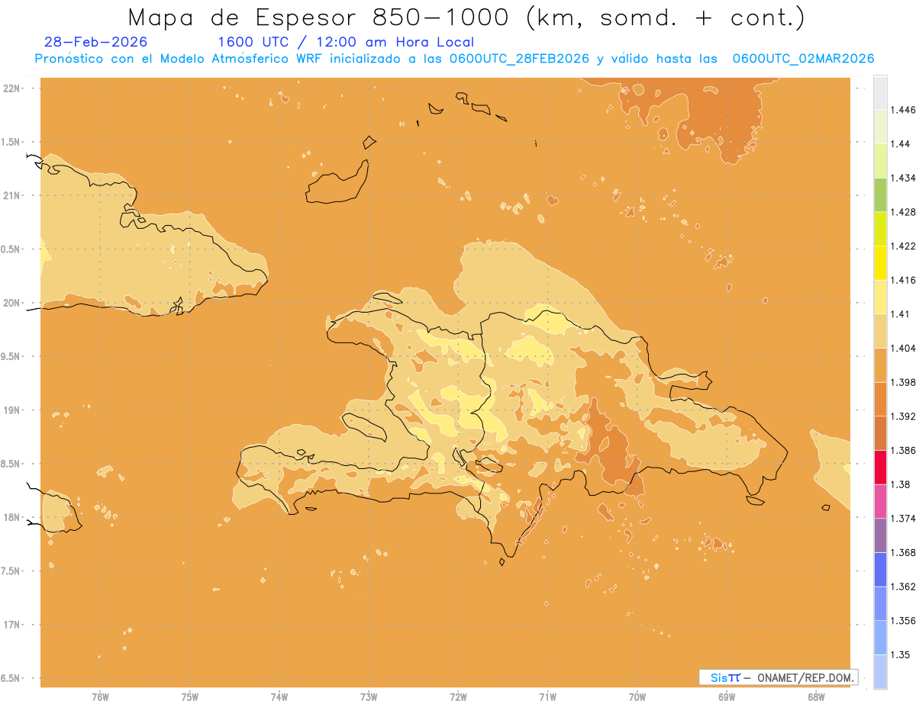Click the legend value '1.35'
The width and height of the screenshot is (916, 707).
click(901, 654)
